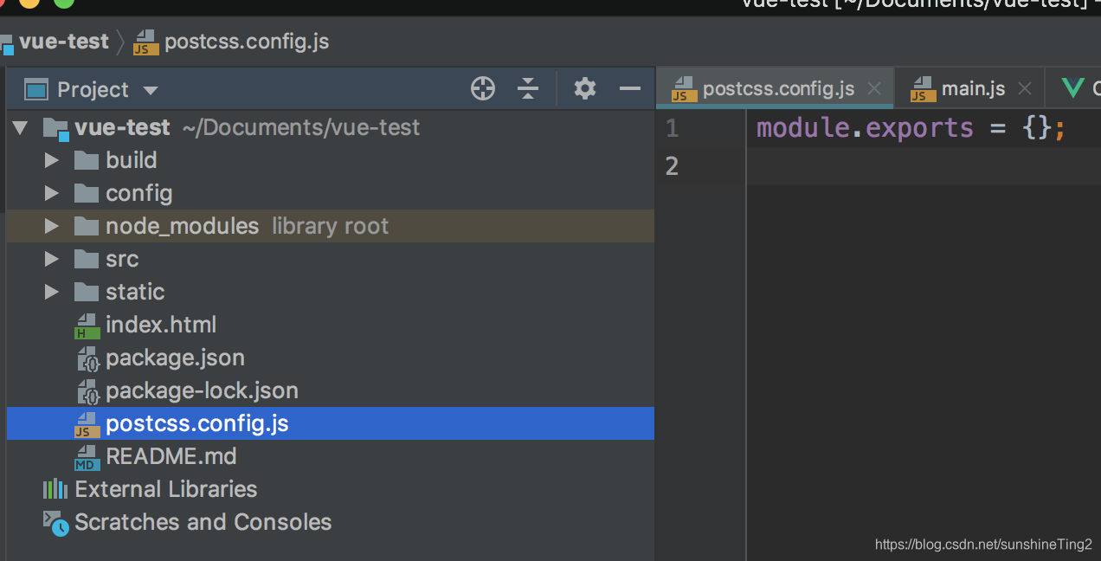Click the module.exports code text
1101x561 pixels.
[866, 128]
